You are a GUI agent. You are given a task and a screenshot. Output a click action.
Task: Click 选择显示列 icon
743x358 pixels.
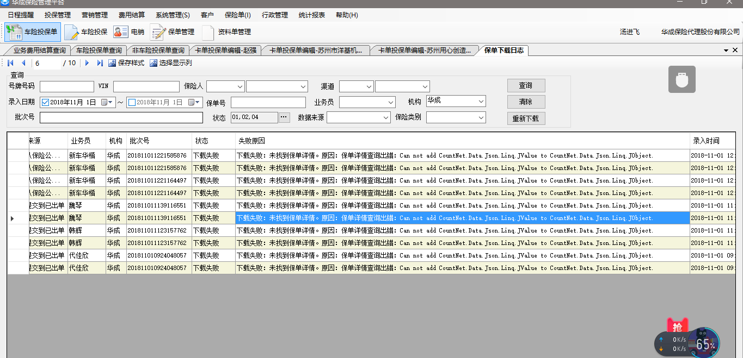pos(153,63)
